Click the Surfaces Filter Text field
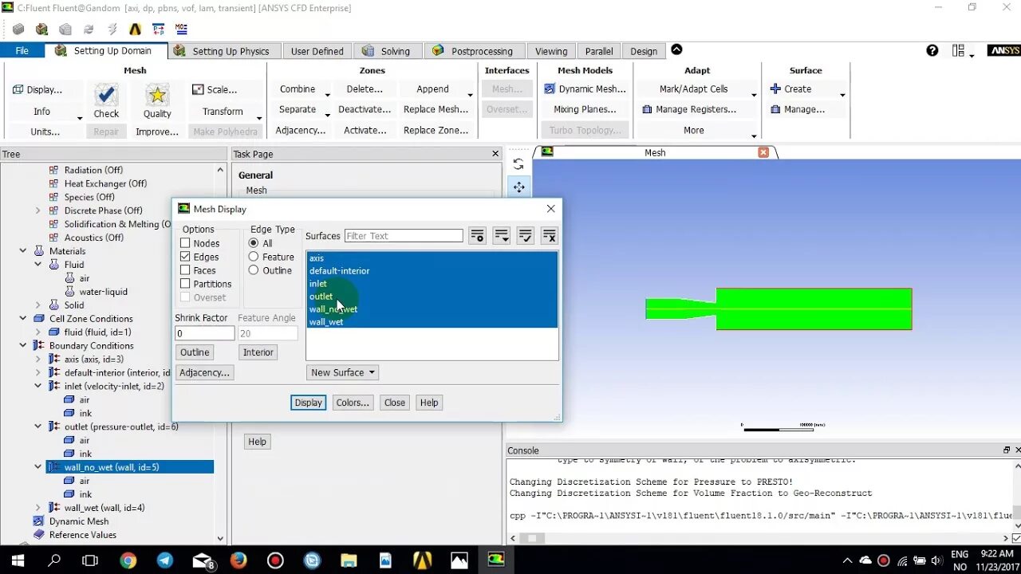Image resolution: width=1021 pixels, height=574 pixels. pos(404,236)
